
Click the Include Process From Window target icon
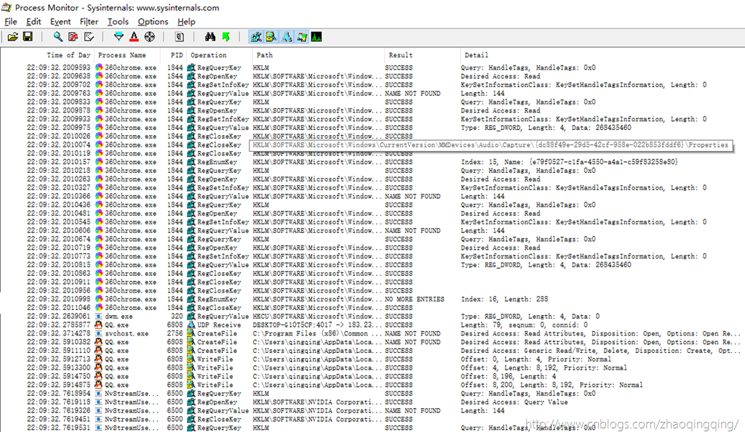pyautogui.click(x=149, y=36)
